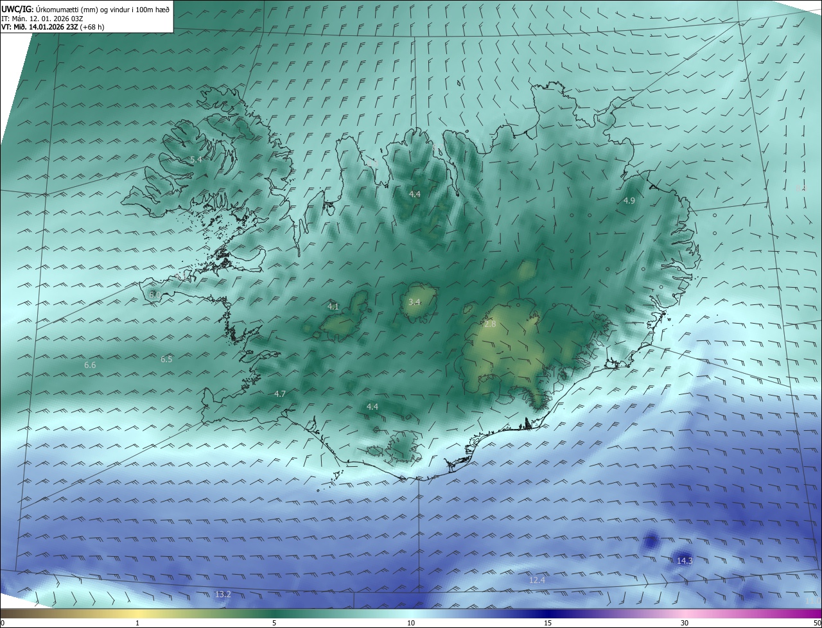Click the colorbar tick label '1'
This screenshot has width=822, height=628.
tap(137, 623)
